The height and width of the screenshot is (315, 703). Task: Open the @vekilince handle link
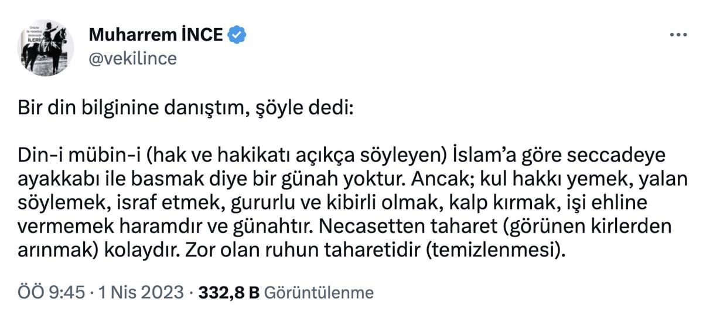(x=132, y=58)
